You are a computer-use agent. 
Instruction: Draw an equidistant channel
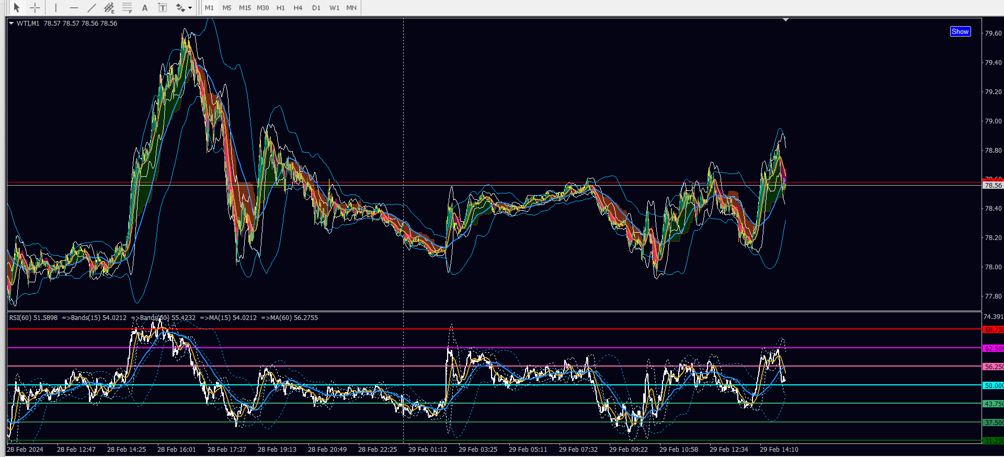coord(109,8)
